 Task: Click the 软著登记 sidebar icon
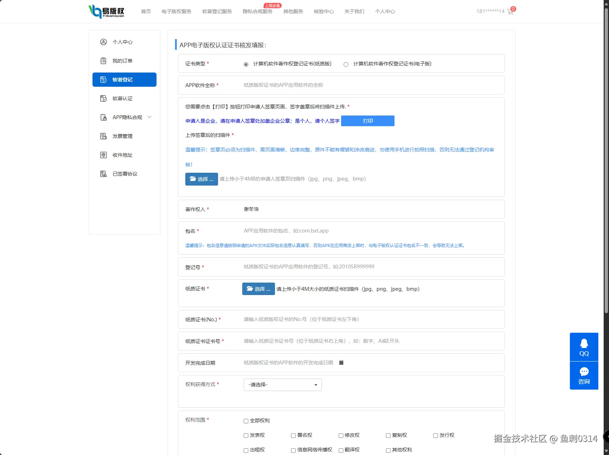(x=104, y=80)
